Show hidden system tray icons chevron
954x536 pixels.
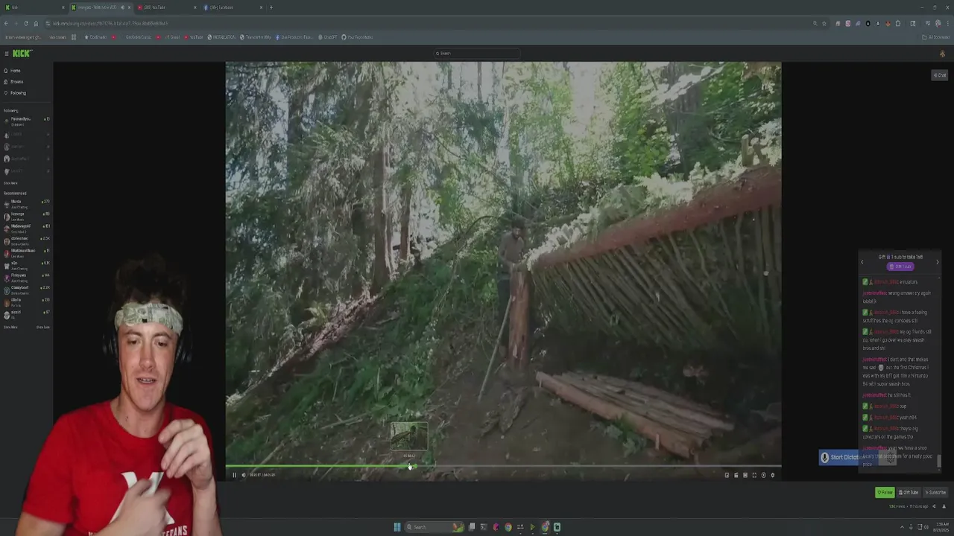tap(901, 527)
